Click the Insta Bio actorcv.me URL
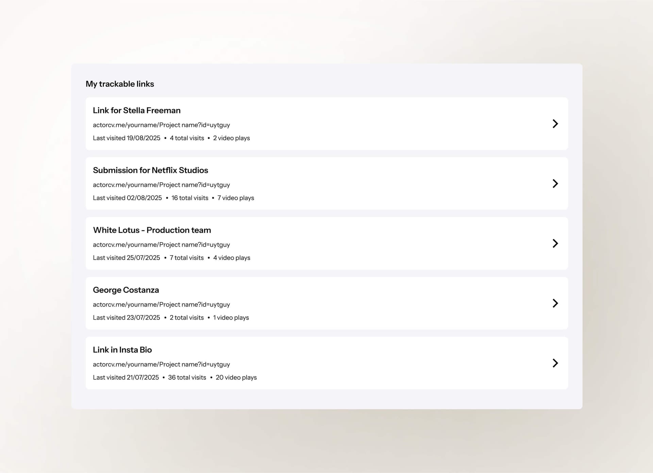The image size is (653, 473). [161, 364]
